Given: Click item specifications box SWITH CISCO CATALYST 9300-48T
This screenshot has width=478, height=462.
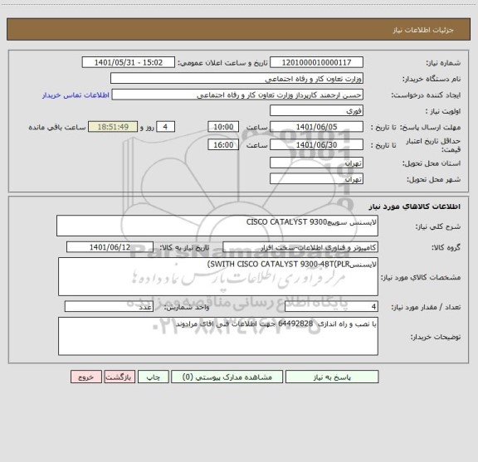Looking at the screenshot, I should [218, 277].
